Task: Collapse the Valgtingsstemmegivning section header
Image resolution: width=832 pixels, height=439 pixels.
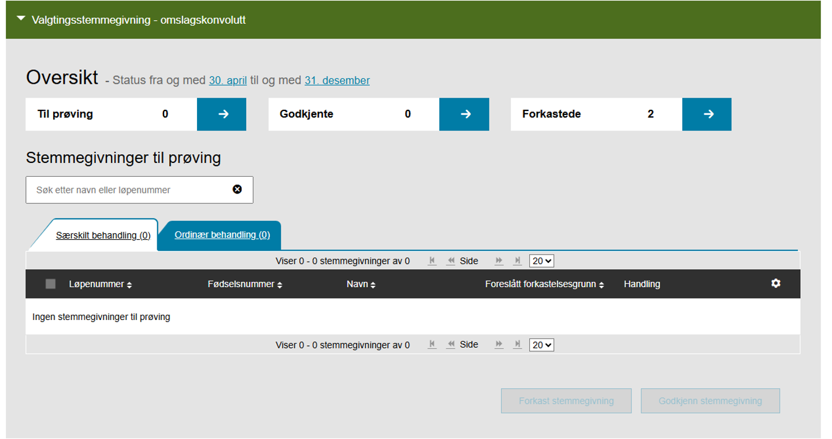Action: coord(21,19)
